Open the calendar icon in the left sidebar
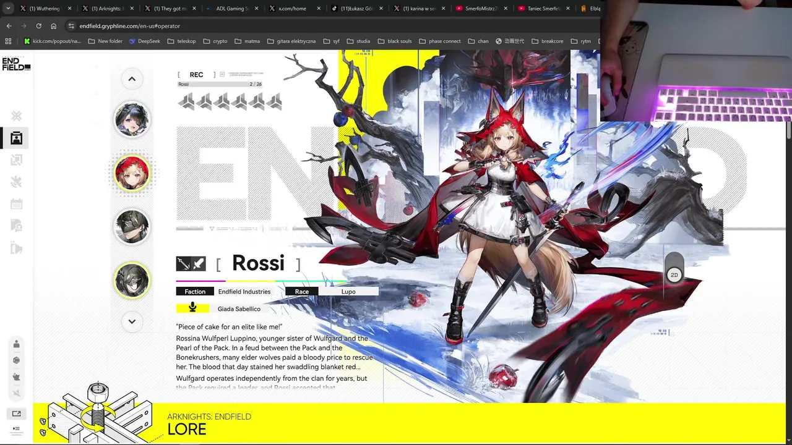Viewport: 792px width, 445px height. (17, 204)
